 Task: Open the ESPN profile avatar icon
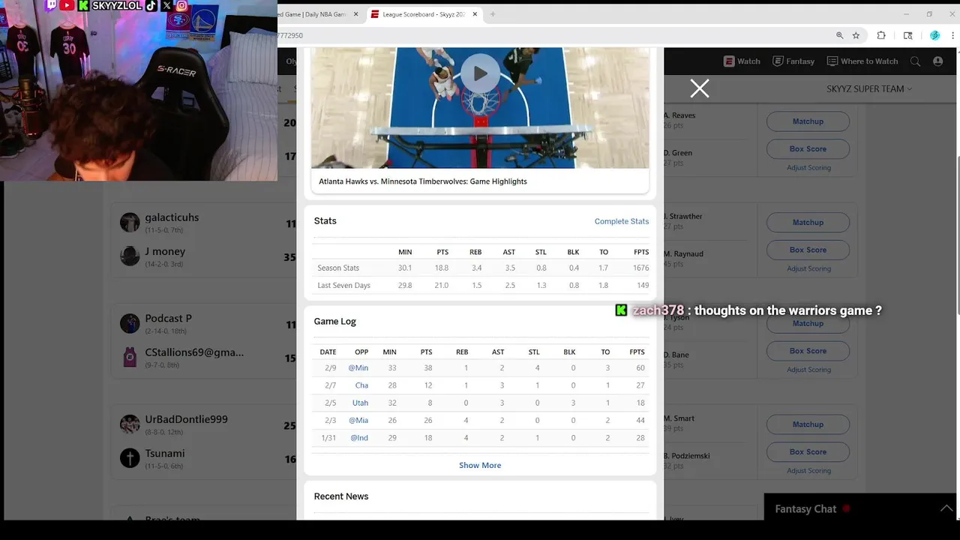coord(937,61)
